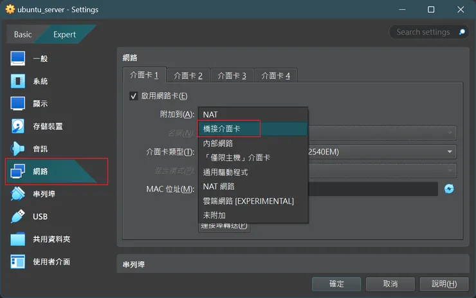
Task: Choose NAT from the attached-to list
Action: (x=253, y=115)
